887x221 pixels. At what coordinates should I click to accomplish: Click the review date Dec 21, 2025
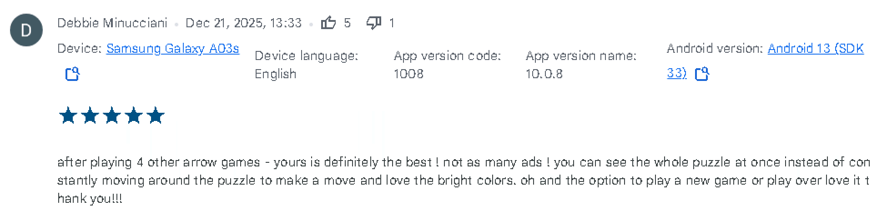pos(243,23)
